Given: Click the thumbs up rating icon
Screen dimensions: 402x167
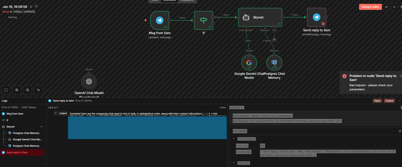Looking at the screenshot, I should click(31, 7).
